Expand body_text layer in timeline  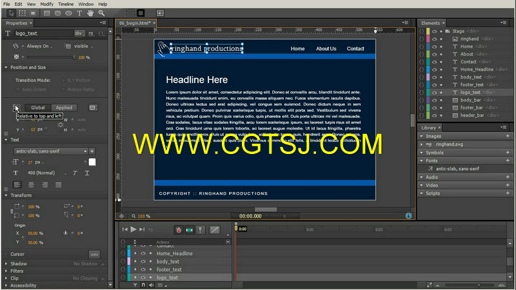click(x=135, y=262)
